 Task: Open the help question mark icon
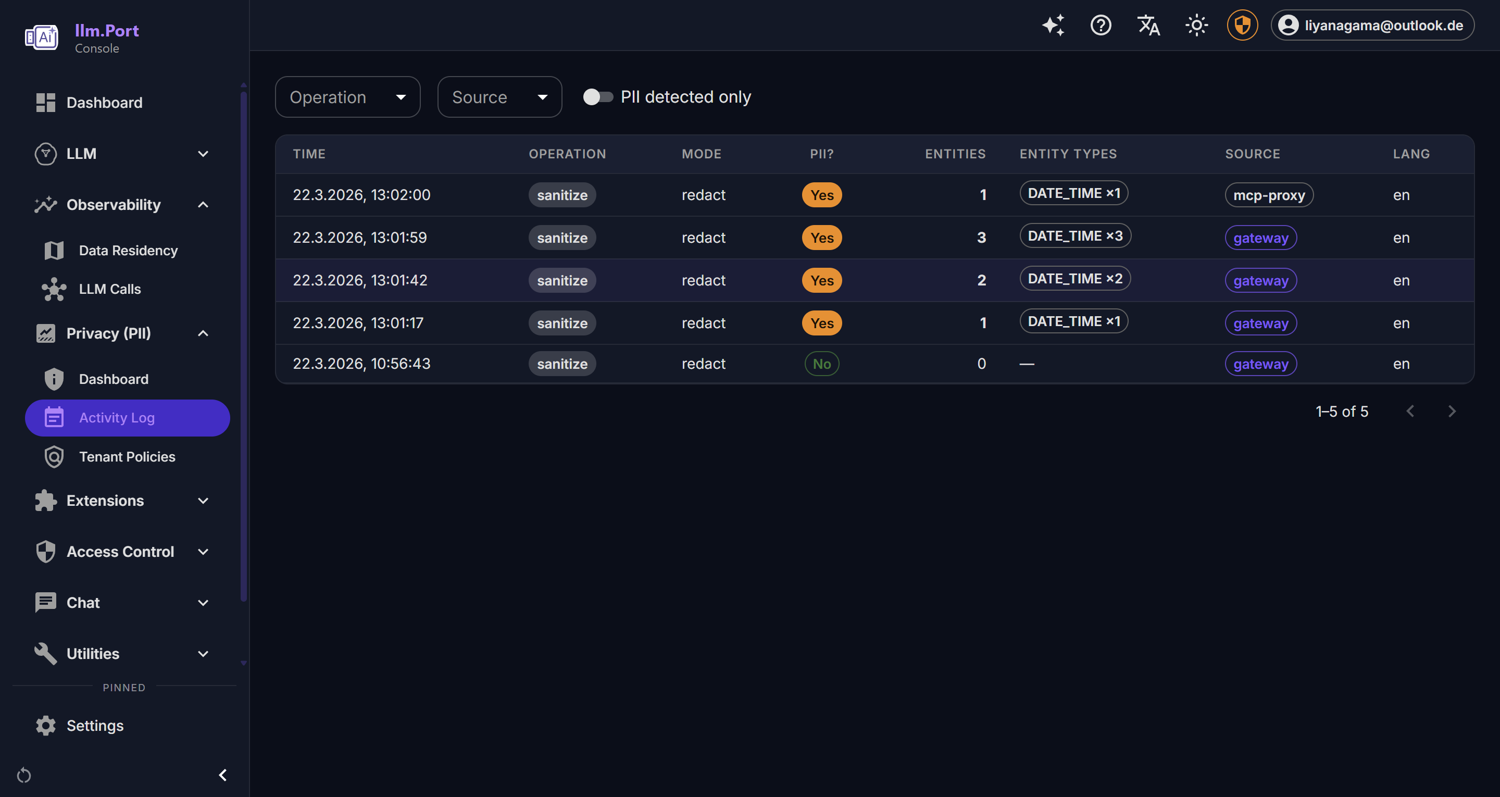[x=1101, y=25]
